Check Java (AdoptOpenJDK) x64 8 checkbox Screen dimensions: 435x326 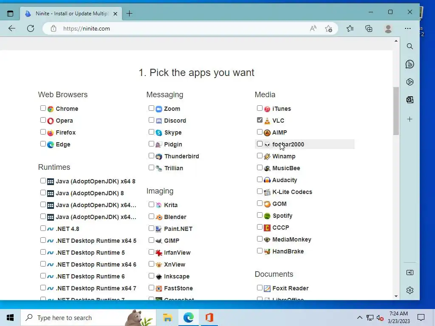tap(43, 181)
